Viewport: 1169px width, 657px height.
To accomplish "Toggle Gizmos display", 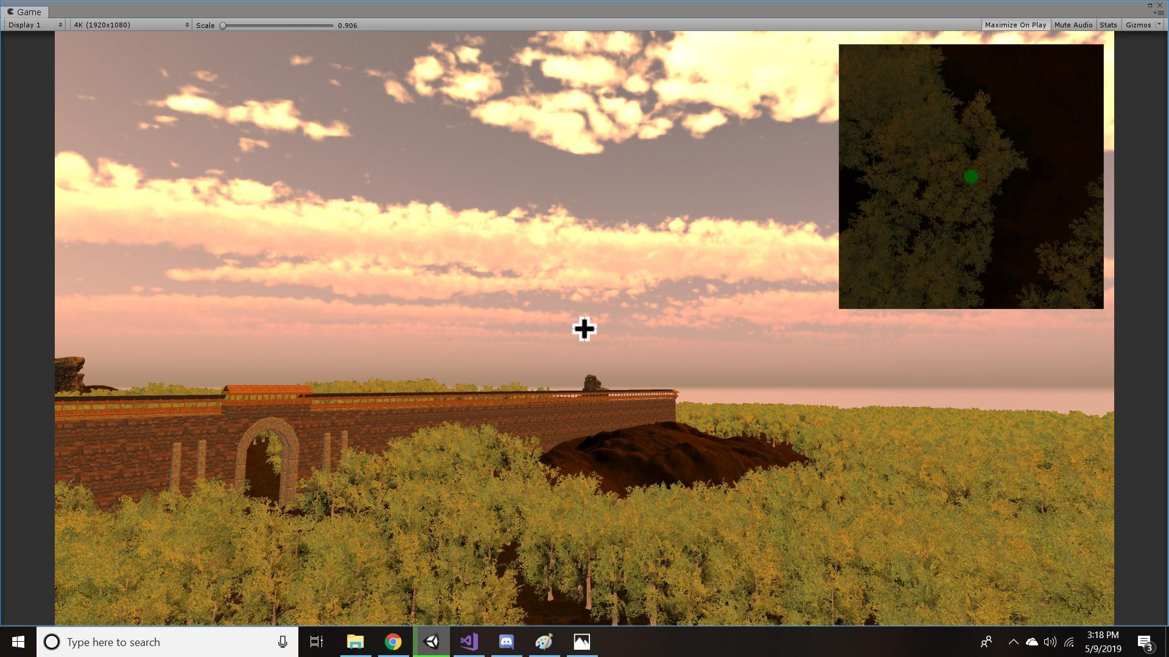I will pyautogui.click(x=1138, y=25).
